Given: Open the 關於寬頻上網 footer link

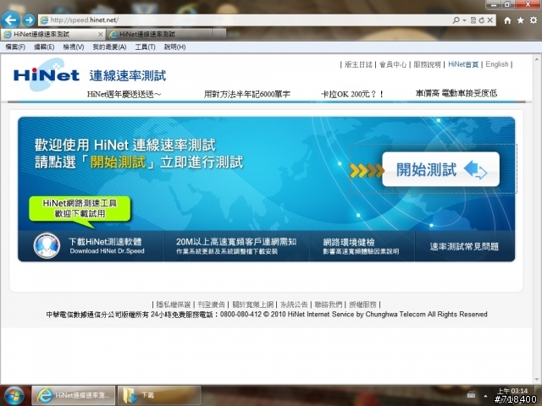Looking at the screenshot, I should point(252,304).
